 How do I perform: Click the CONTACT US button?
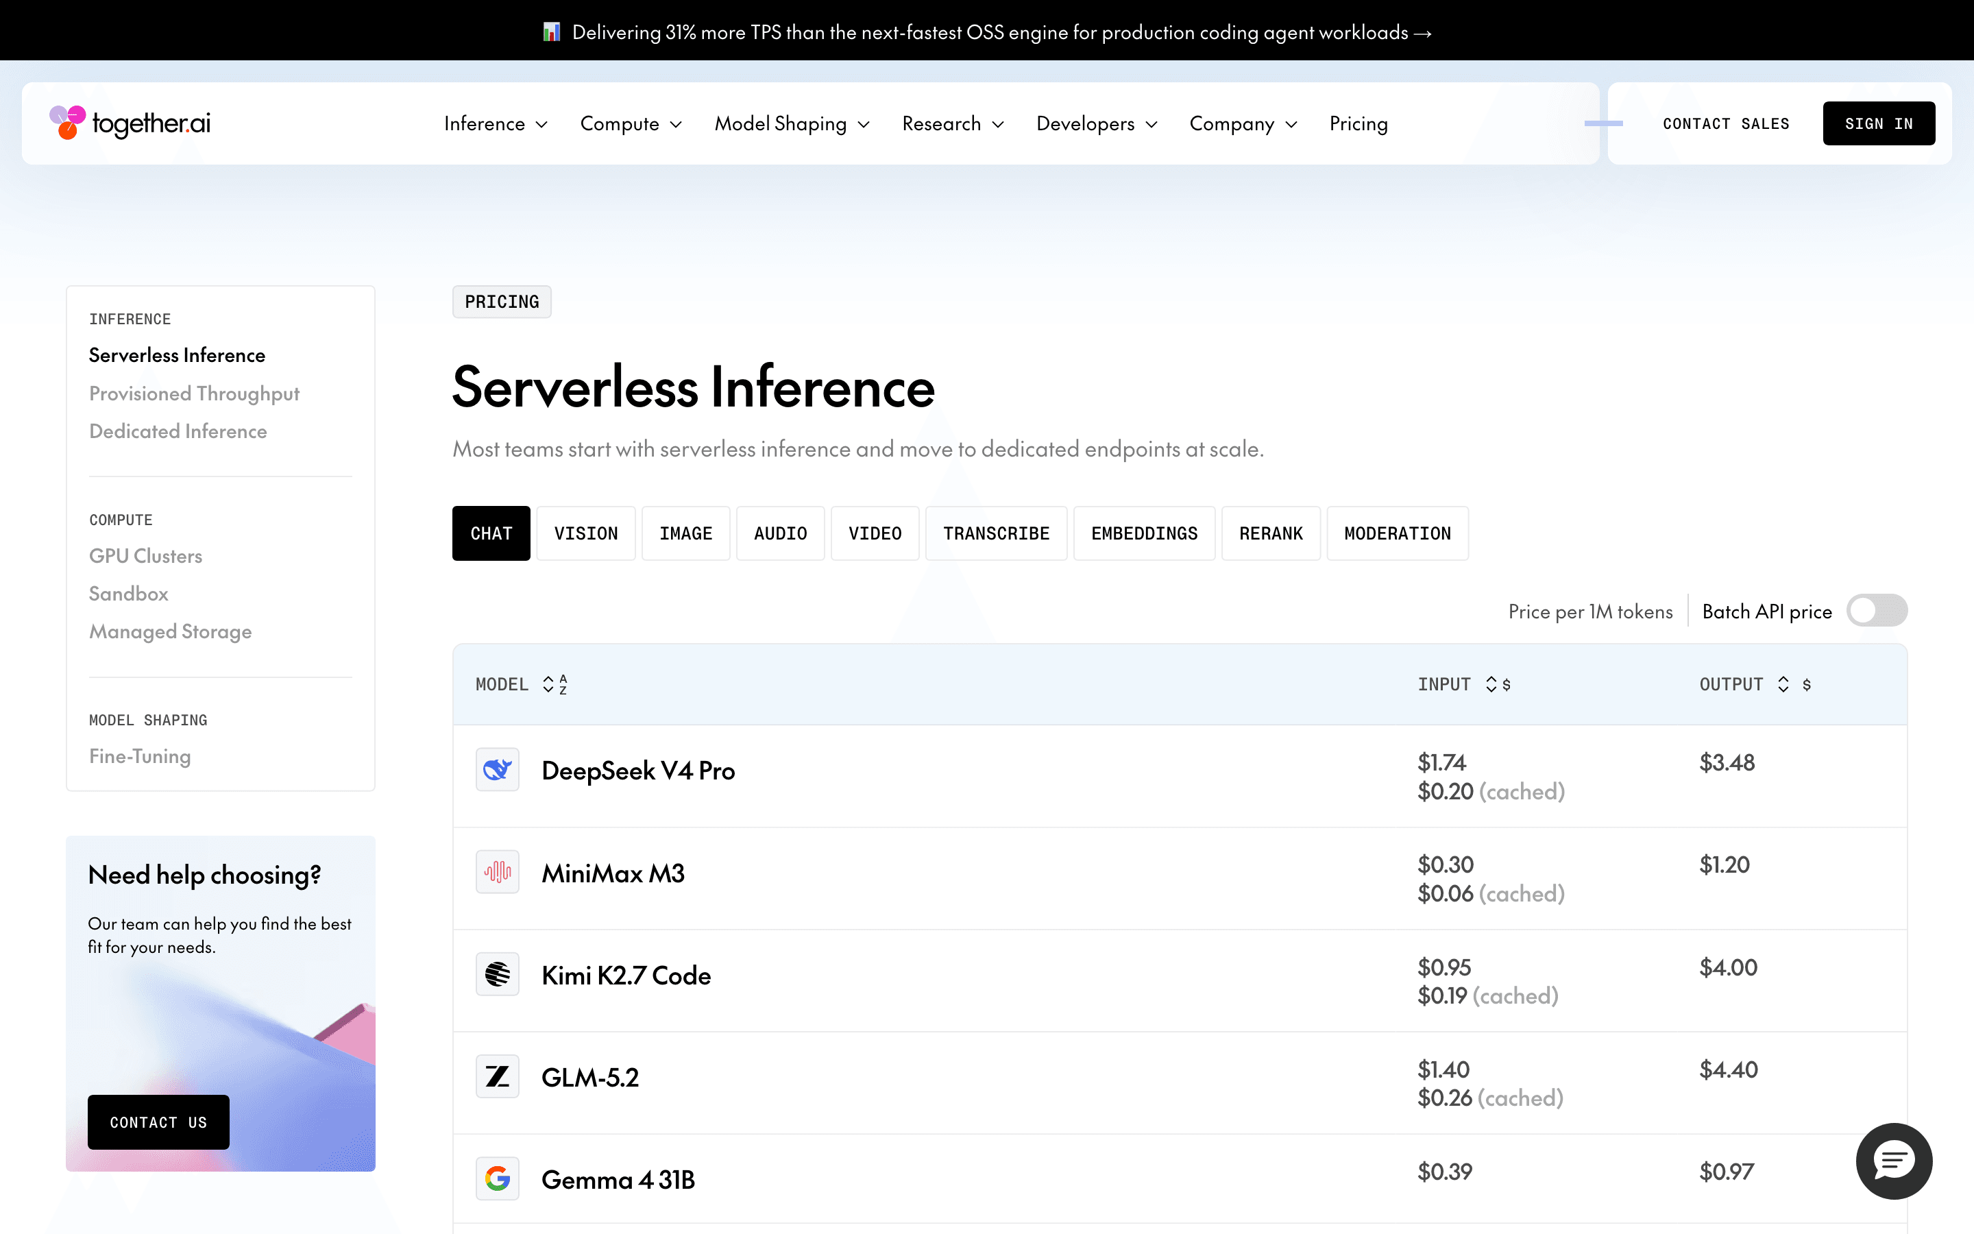click(x=158, y=1122)
